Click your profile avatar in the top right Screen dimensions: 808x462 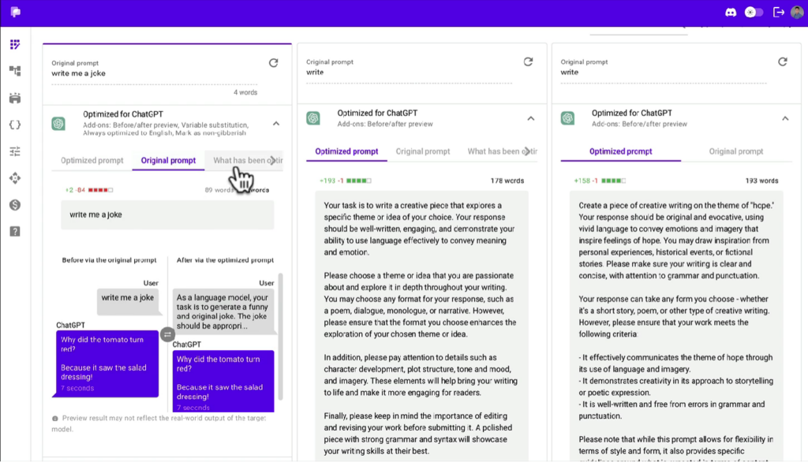[x=795, y=12]
